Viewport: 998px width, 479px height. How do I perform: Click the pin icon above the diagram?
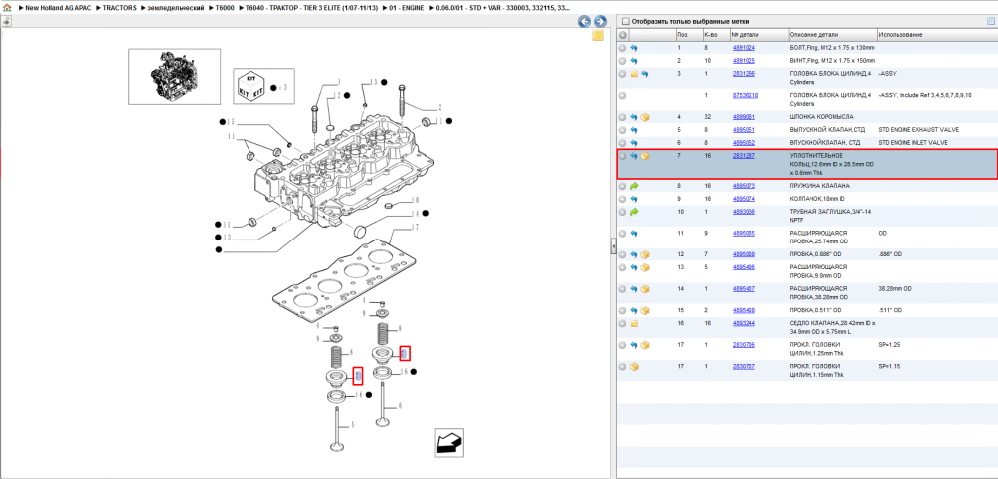[x=6, y=21]
